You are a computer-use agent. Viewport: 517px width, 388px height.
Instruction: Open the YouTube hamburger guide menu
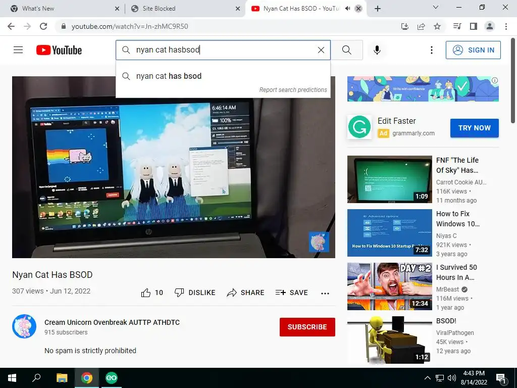(x=18, y=50)
